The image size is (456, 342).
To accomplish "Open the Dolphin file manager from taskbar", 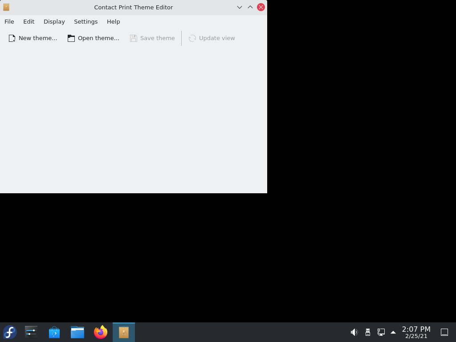I will (x=77, y=332).
